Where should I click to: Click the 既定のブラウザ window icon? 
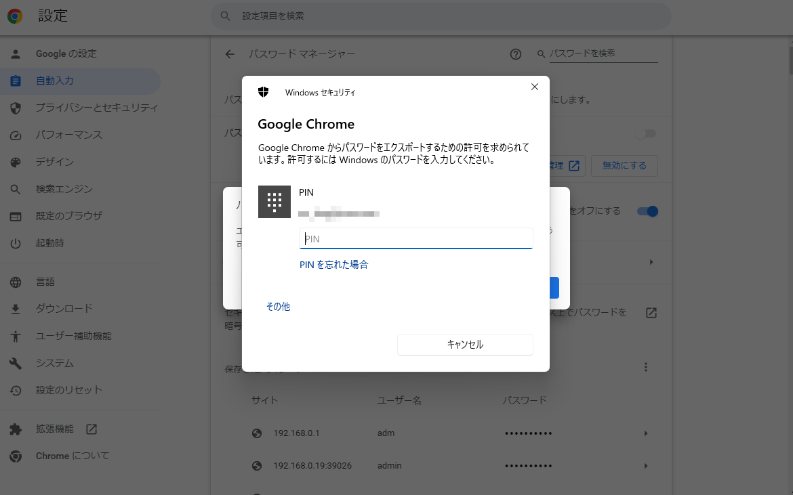pyautogui.click(x=16, y=217)
